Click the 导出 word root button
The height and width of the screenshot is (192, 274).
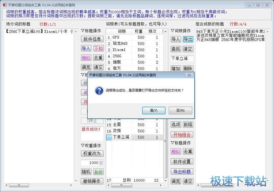pyautogui.click(x=188, y=39)
